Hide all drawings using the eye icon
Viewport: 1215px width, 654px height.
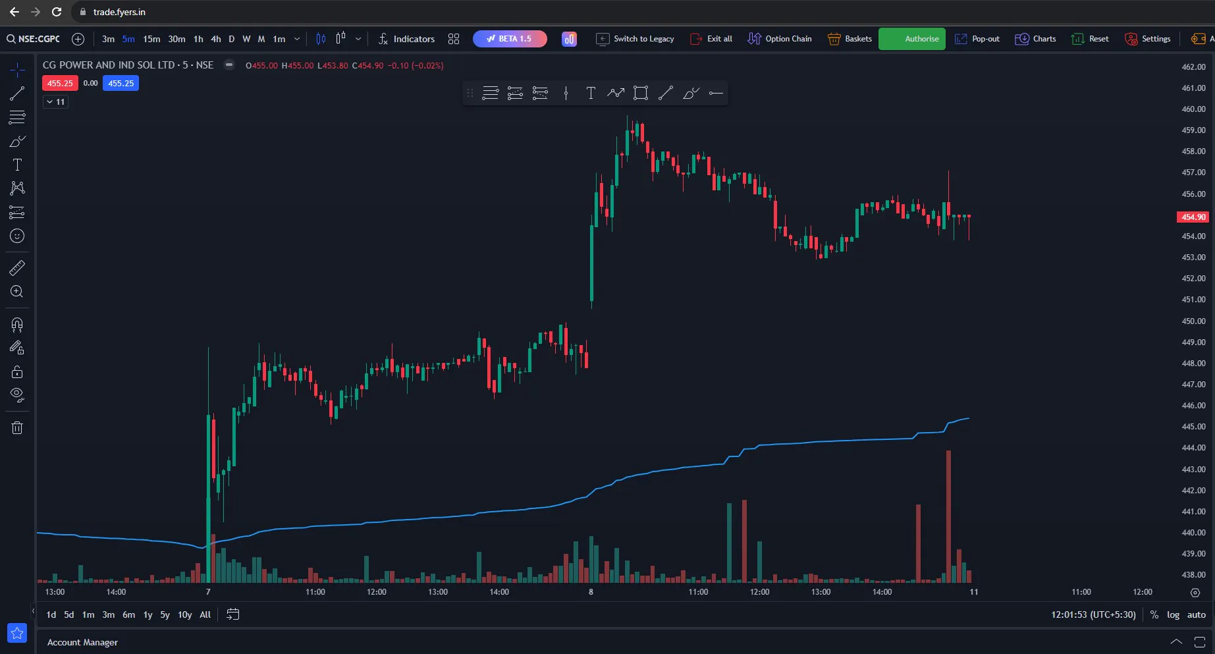17,395
